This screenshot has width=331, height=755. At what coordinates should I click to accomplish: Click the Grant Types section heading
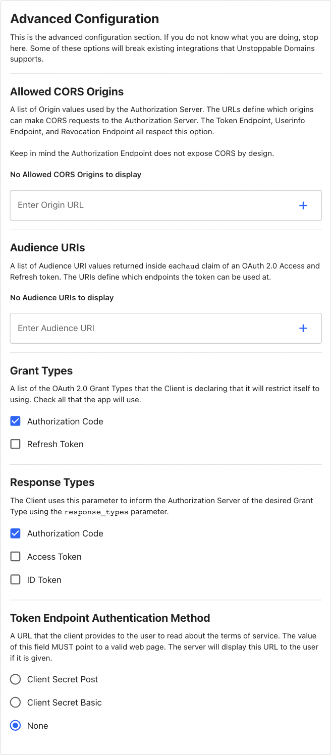tap(41, 370)
